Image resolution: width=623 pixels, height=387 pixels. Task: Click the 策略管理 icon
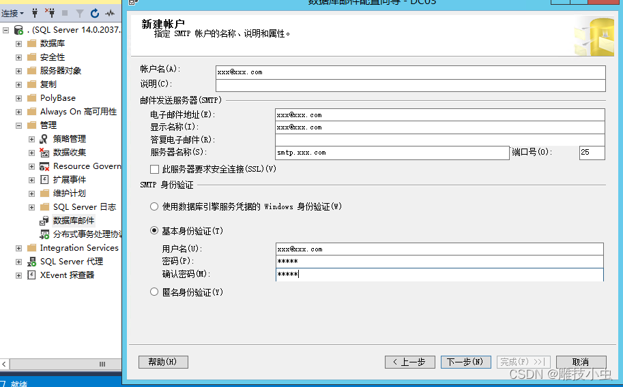[44, 139]
